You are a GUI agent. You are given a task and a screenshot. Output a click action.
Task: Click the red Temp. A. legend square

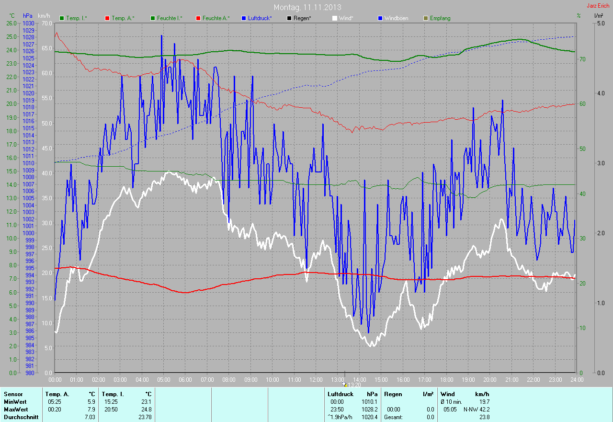coord(107,18)
